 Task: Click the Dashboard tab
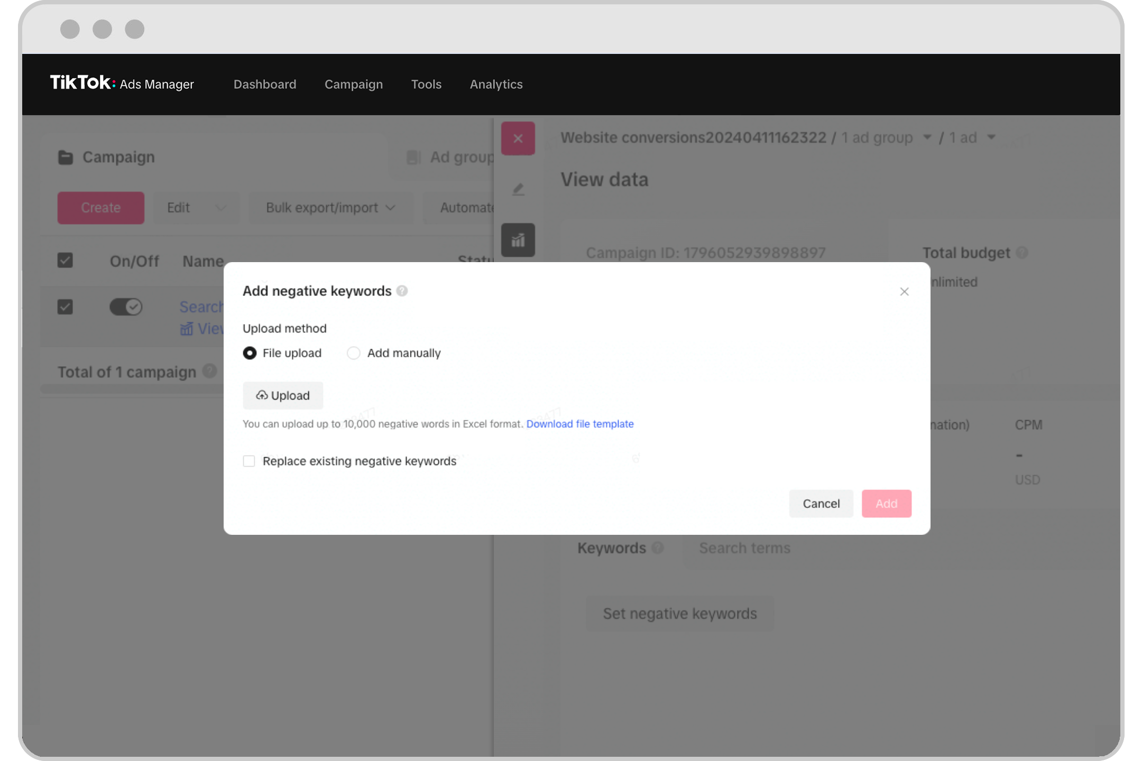[265, 84]
